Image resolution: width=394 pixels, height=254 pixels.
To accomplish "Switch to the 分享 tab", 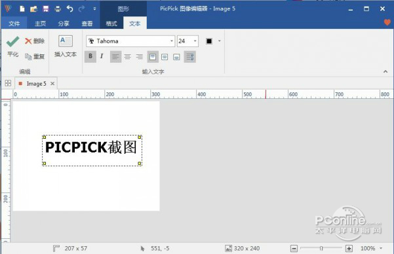I will click(64, 24).
